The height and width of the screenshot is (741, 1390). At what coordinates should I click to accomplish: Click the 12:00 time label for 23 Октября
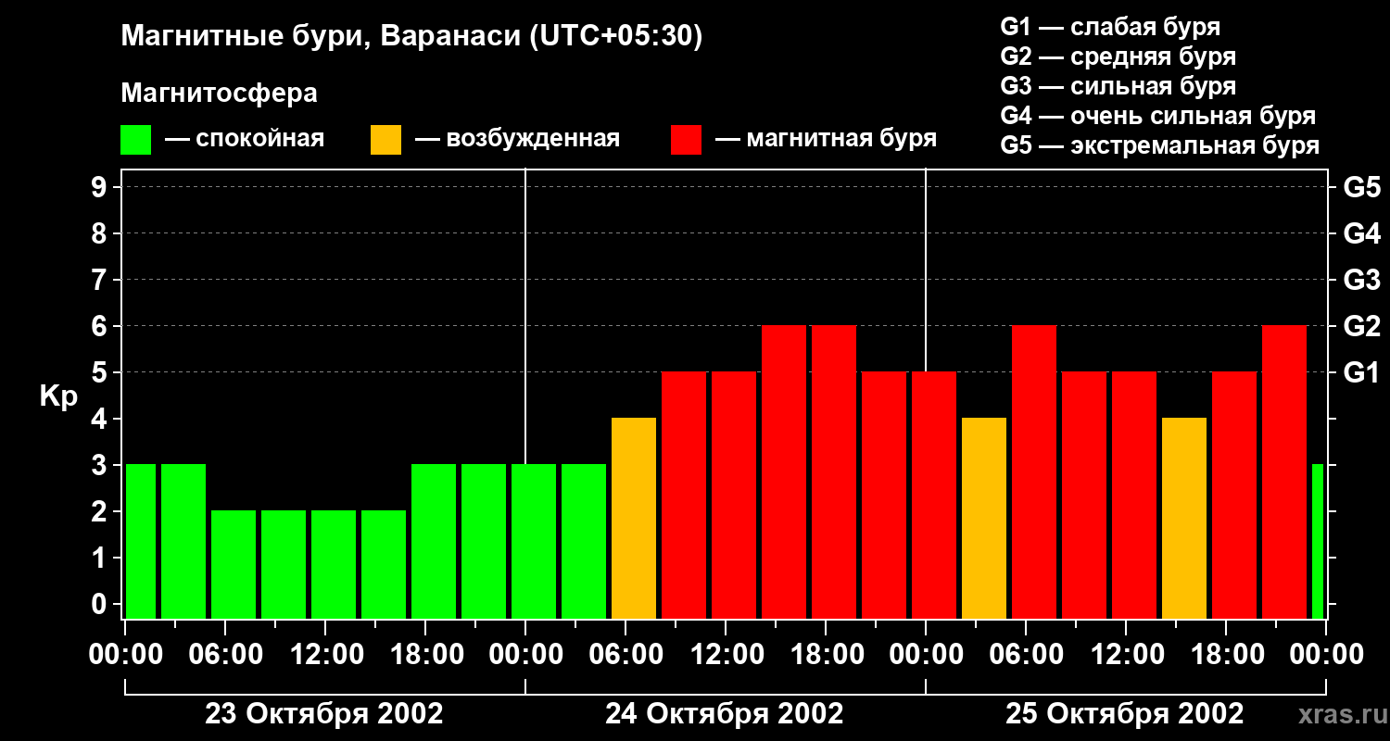click(325, 655)
